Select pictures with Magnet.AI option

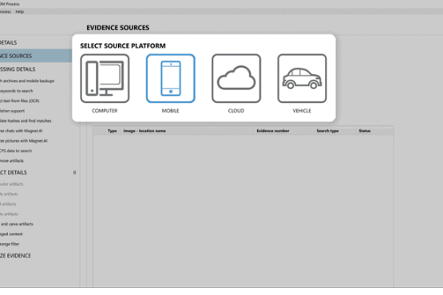[x=23, y=141]
